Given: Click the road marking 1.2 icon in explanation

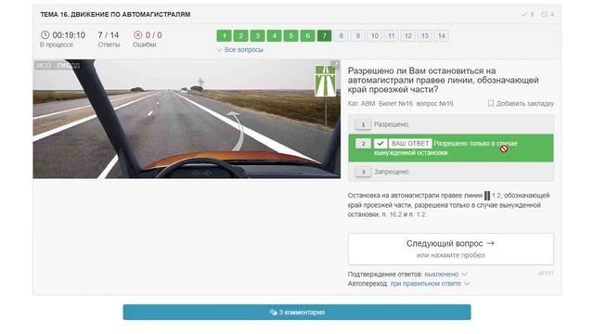Looking at the screenshot, I should point(487,196).
